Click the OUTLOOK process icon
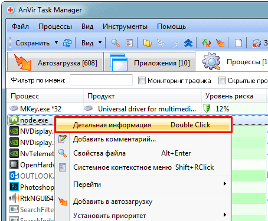268x221 pixels. point(14,176)
